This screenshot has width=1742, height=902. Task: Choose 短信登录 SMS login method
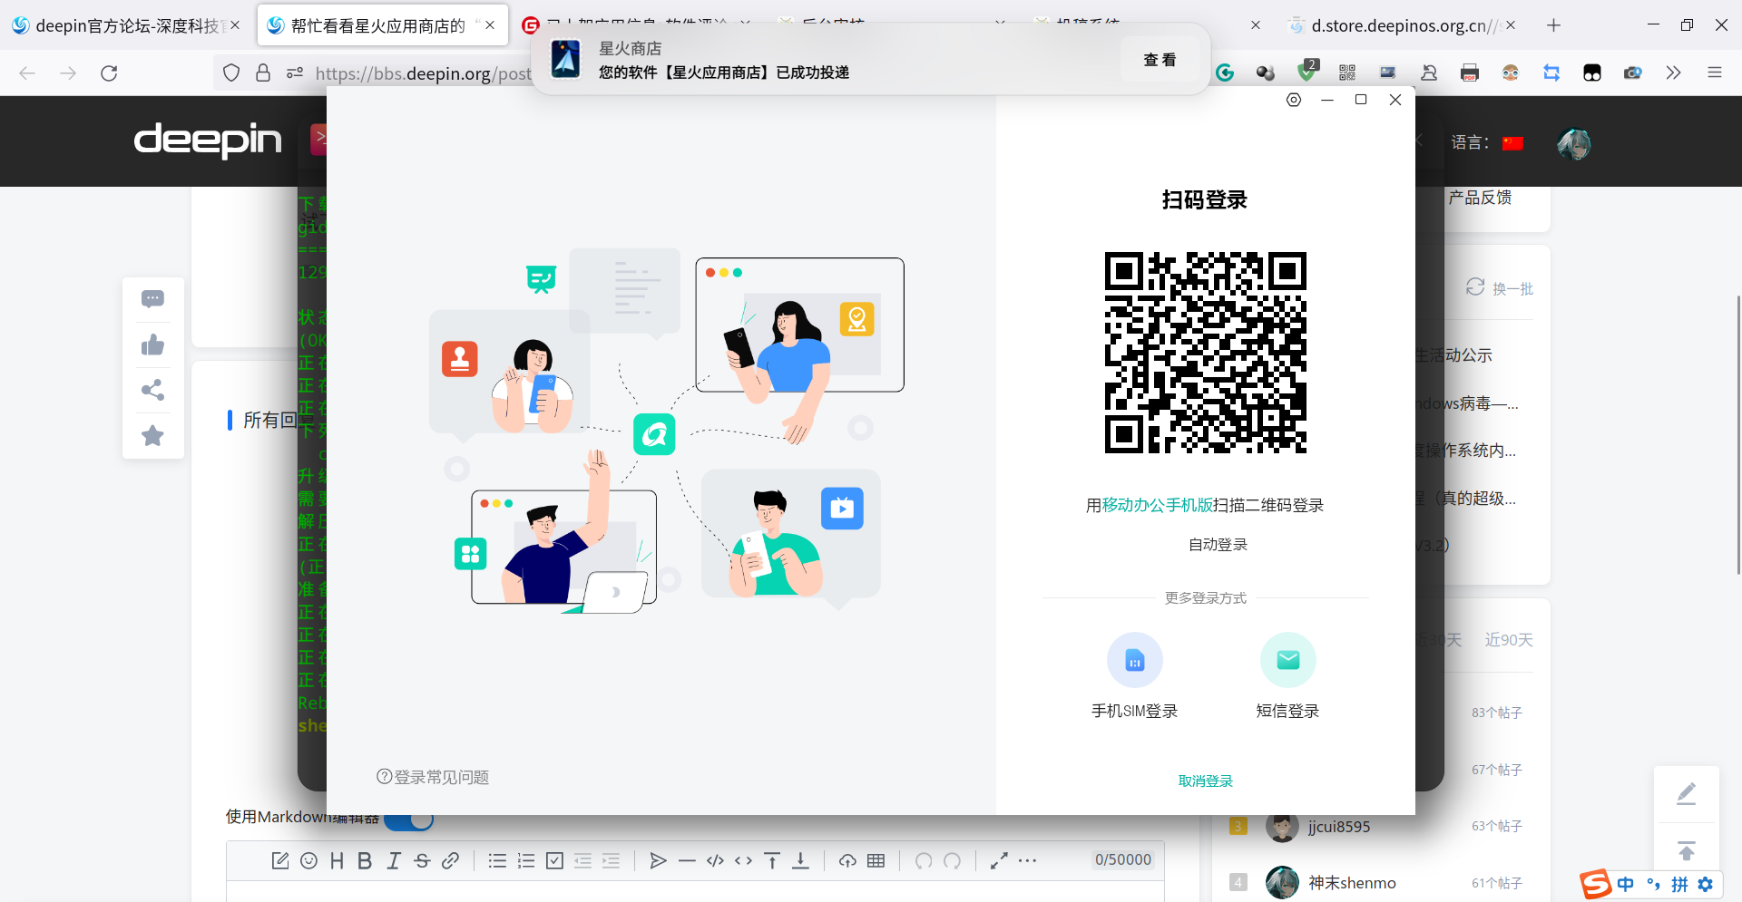point(1287,674)
